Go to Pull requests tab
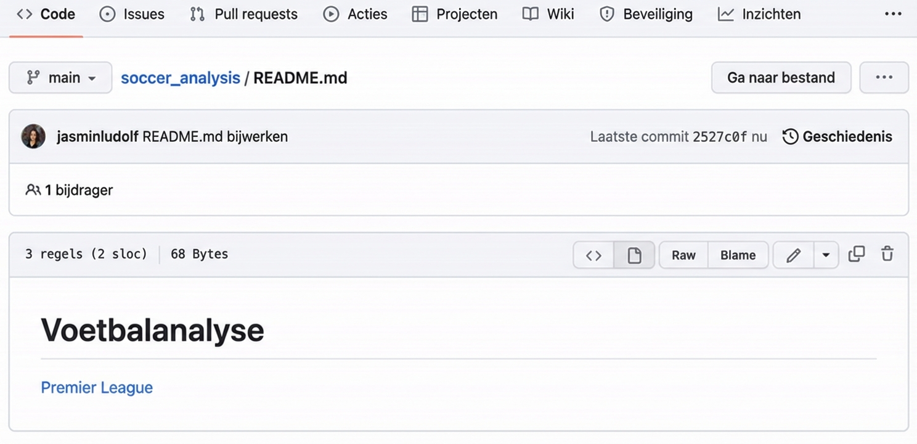Screen dimensions: 917x444 click(x=244, y=14)
